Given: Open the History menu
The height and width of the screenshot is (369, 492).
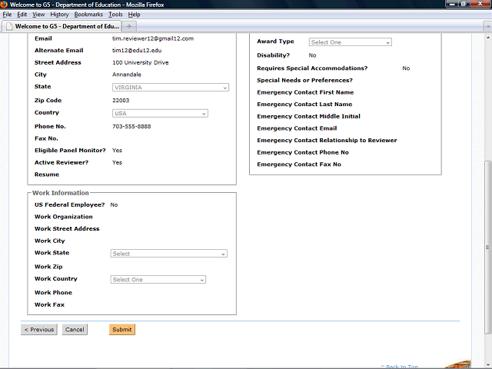Looking at the screenshot, I should click(59, 15).
